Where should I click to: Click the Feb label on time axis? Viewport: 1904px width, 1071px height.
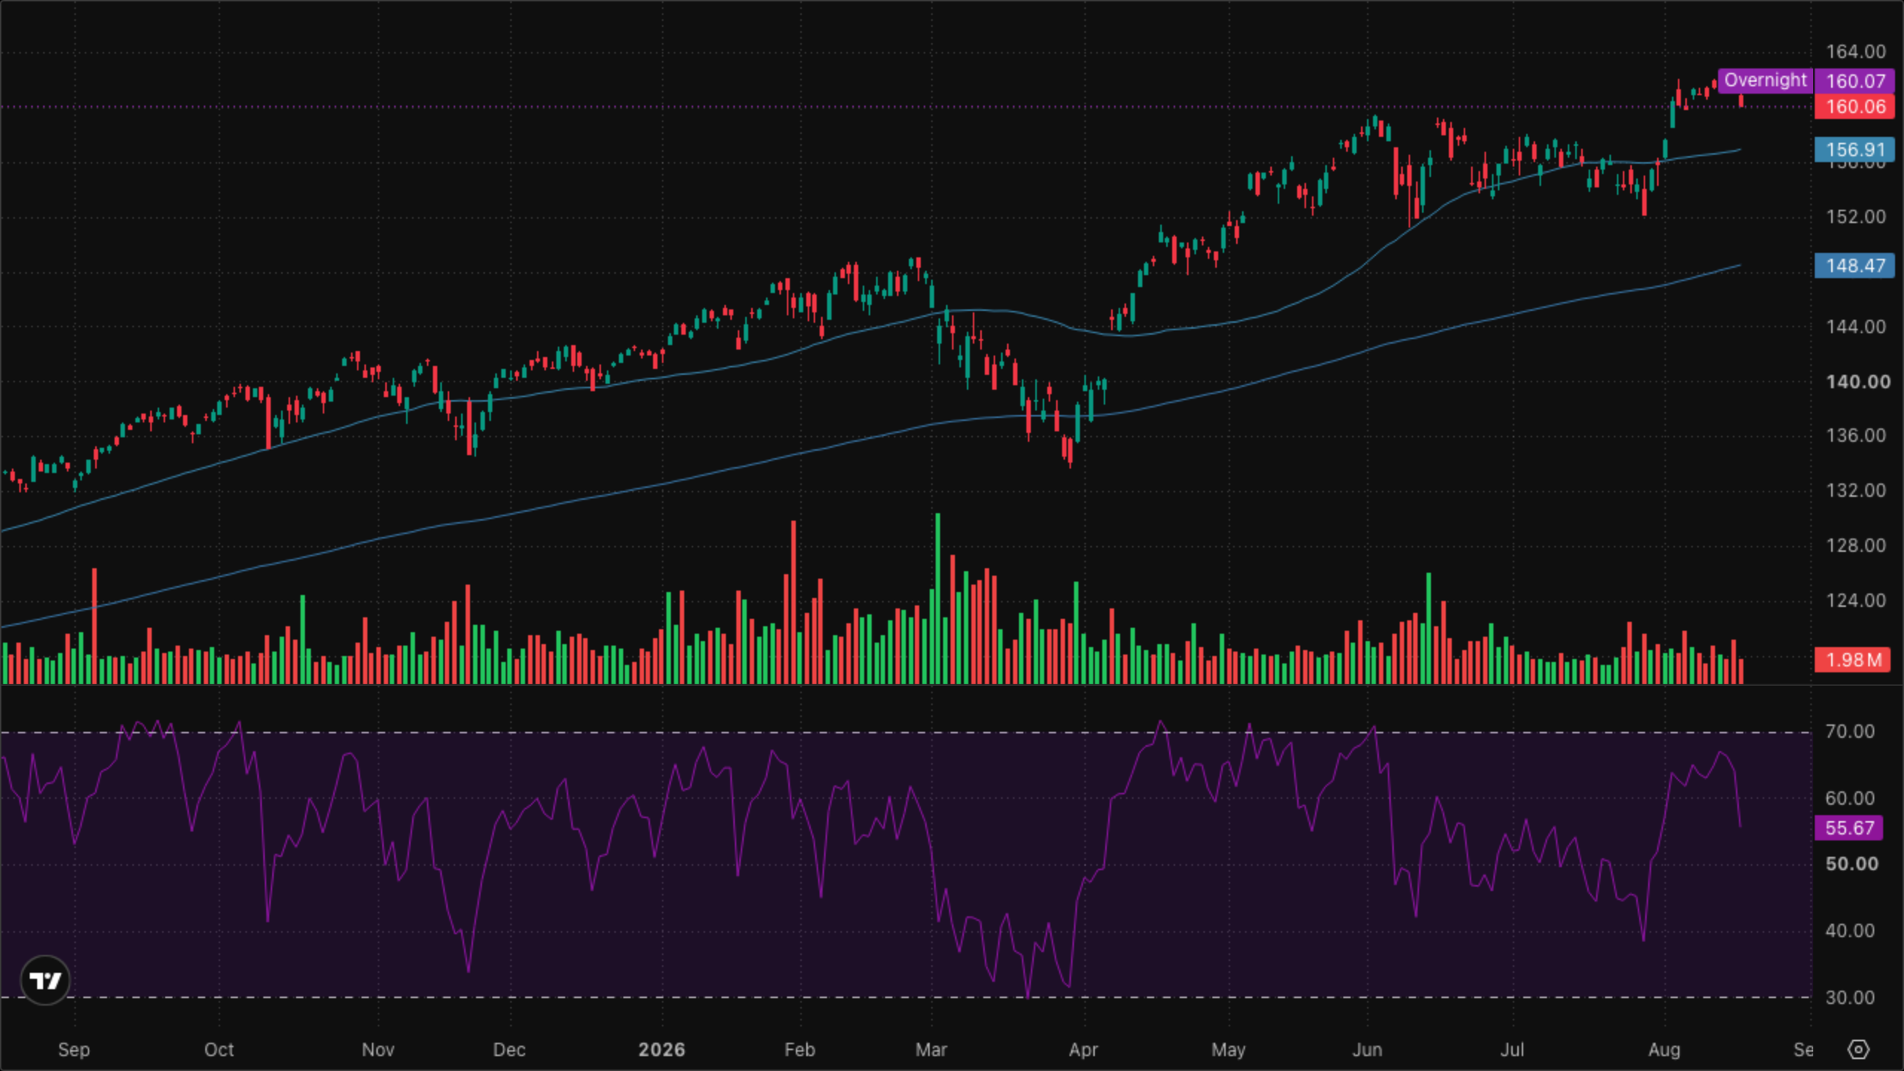[x=800, y=1050]
